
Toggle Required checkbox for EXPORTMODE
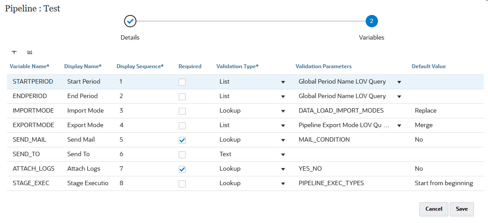182,126
